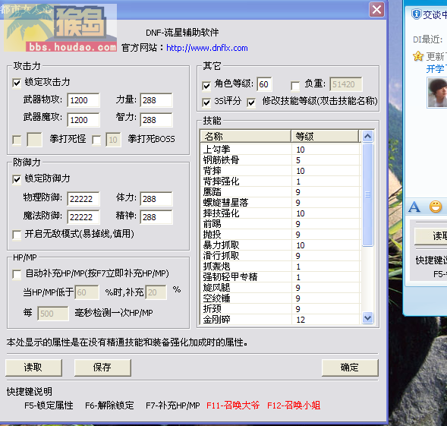Click contact avatar photo in chat window
Viewport: 447px width, 426px height.
437,93
